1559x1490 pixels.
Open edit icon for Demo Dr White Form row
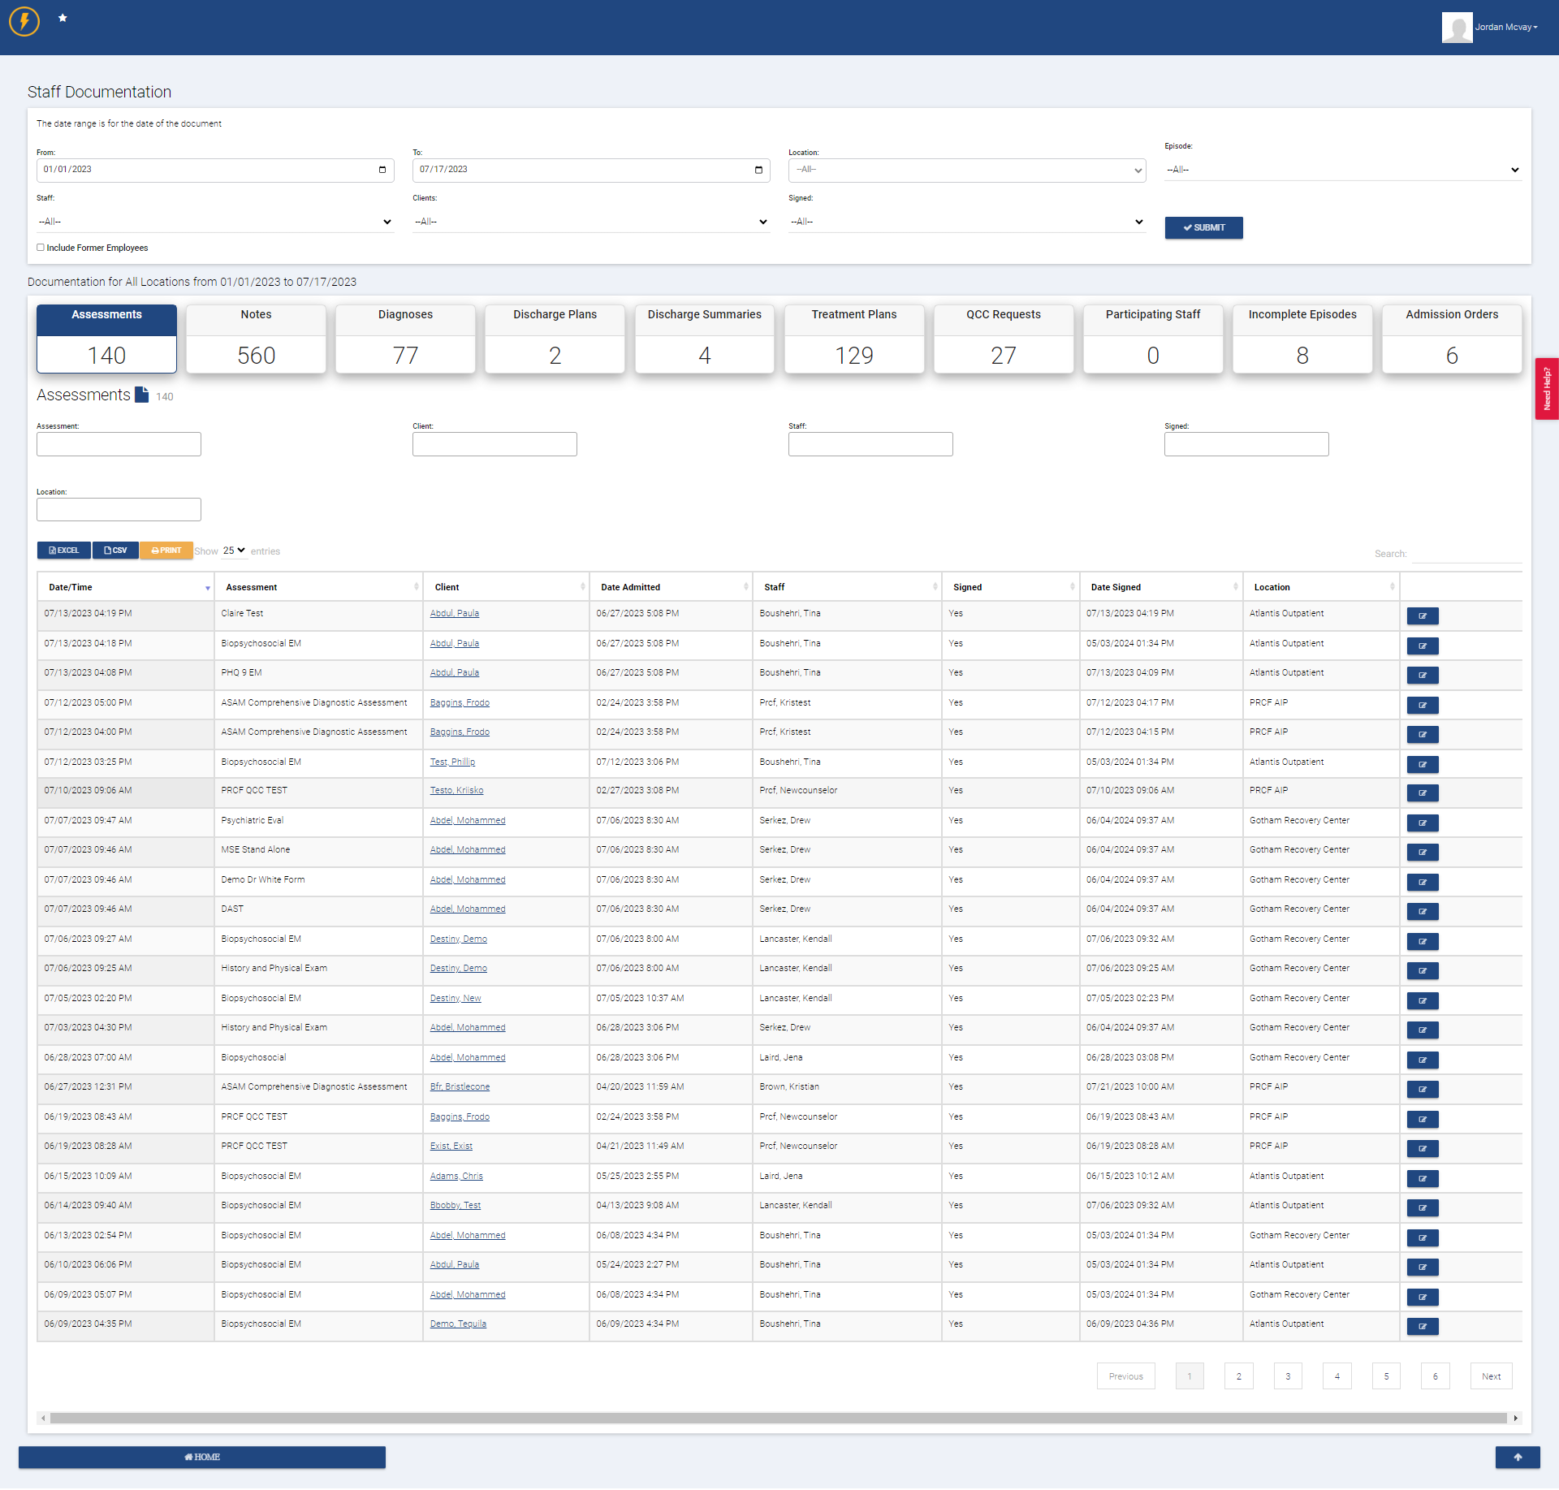[1423, 883]
